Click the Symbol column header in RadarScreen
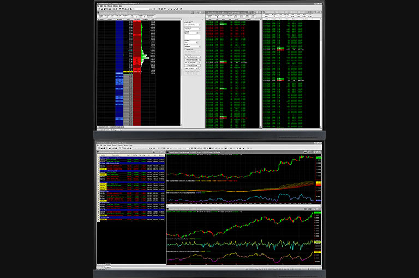The height and width of the screenshot is (278, 419). [103, 155]
